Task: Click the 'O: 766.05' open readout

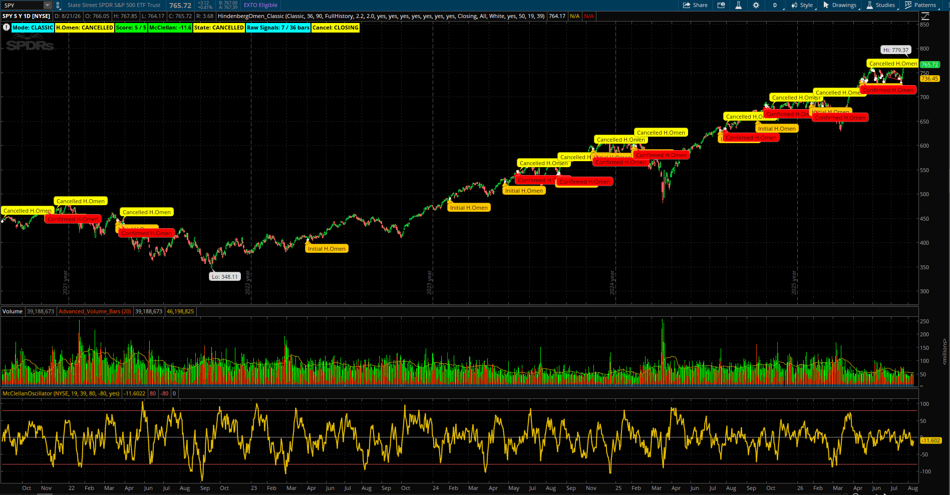Action: [x=97, y=16]
